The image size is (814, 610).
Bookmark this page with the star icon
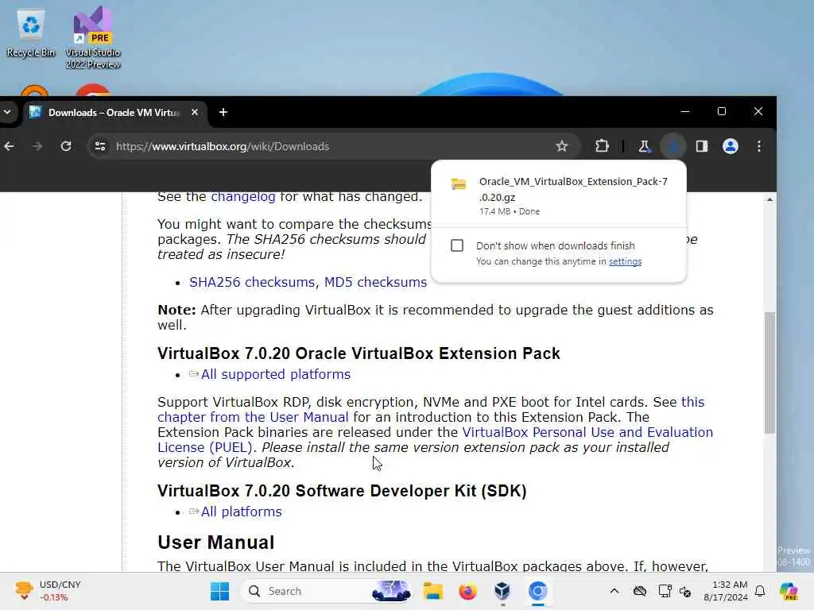pos(562,147)
